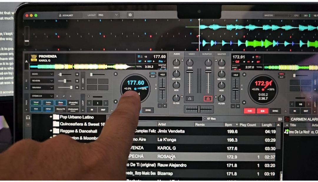
Task: Click the 3D cube icon in top bar
Action: pos(130,15)
